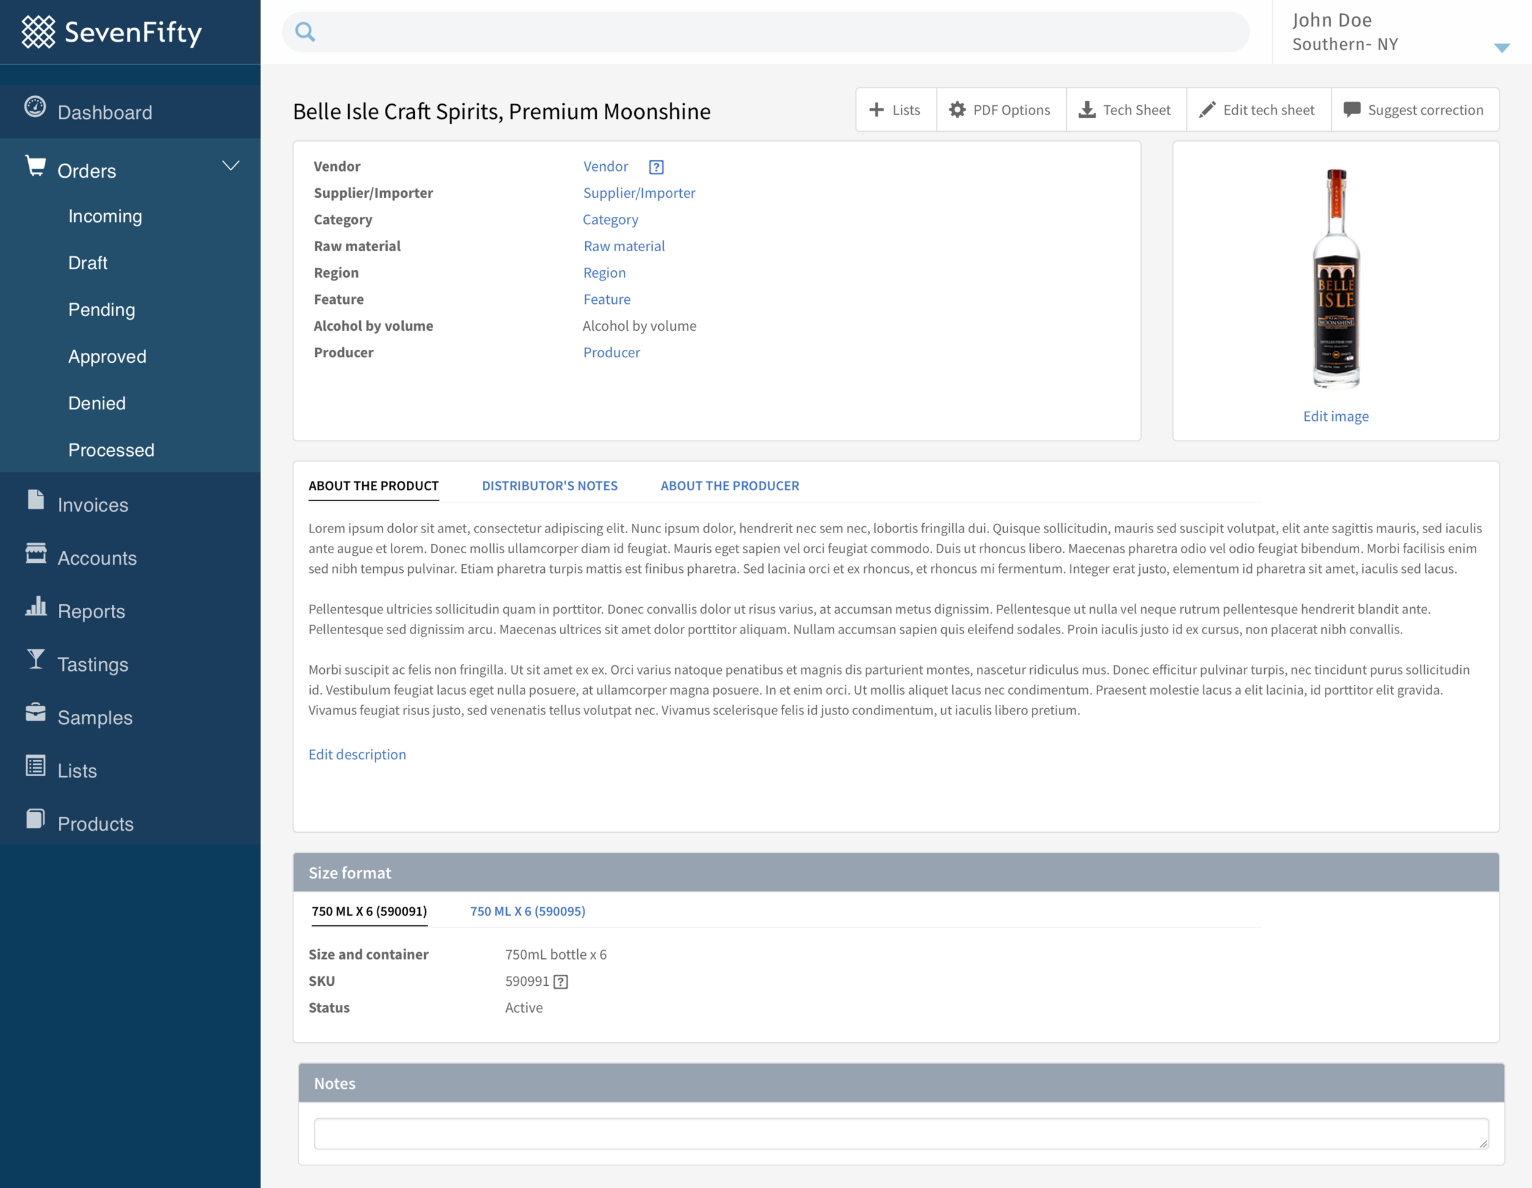Switch to About the Producer tab

(x=729, y=486)
